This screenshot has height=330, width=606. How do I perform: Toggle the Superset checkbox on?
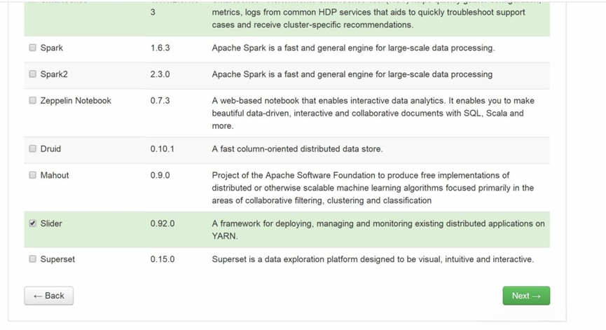(x=33, y=259)
